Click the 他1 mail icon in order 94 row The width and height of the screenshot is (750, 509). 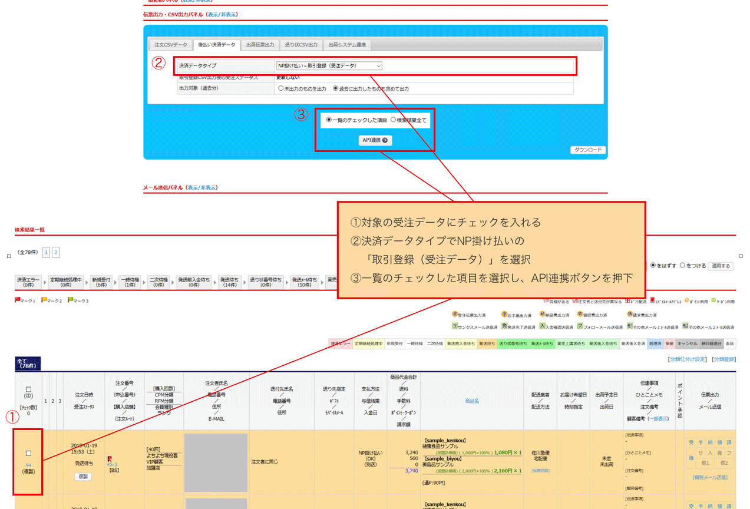705,464
